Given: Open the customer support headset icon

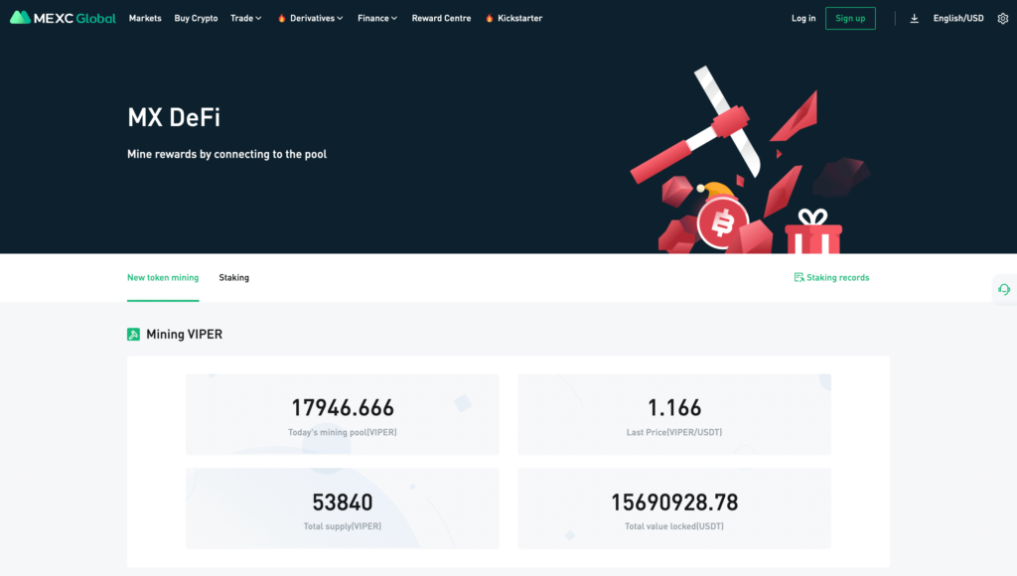Looking at the screenshot, I should [x=1004, y=289].
